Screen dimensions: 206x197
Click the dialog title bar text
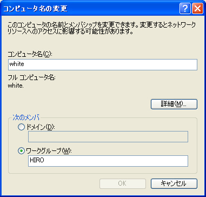click(35, 9)
